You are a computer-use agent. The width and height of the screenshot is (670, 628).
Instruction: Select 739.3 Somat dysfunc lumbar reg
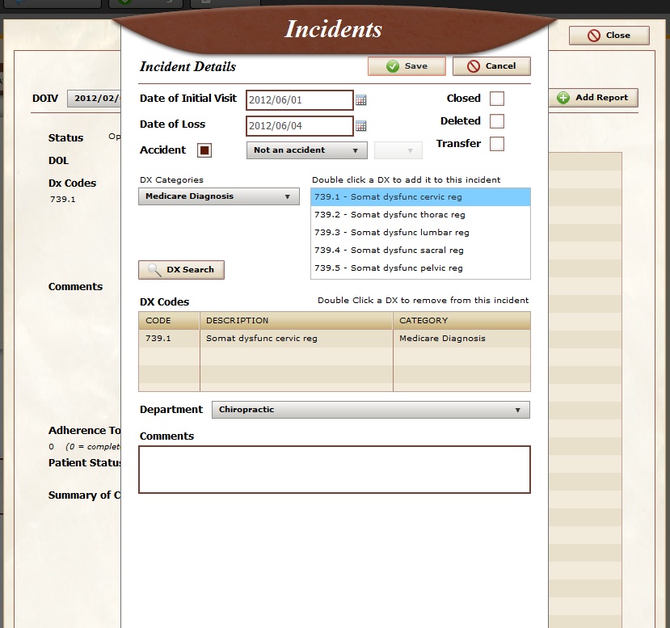[391, 233]
